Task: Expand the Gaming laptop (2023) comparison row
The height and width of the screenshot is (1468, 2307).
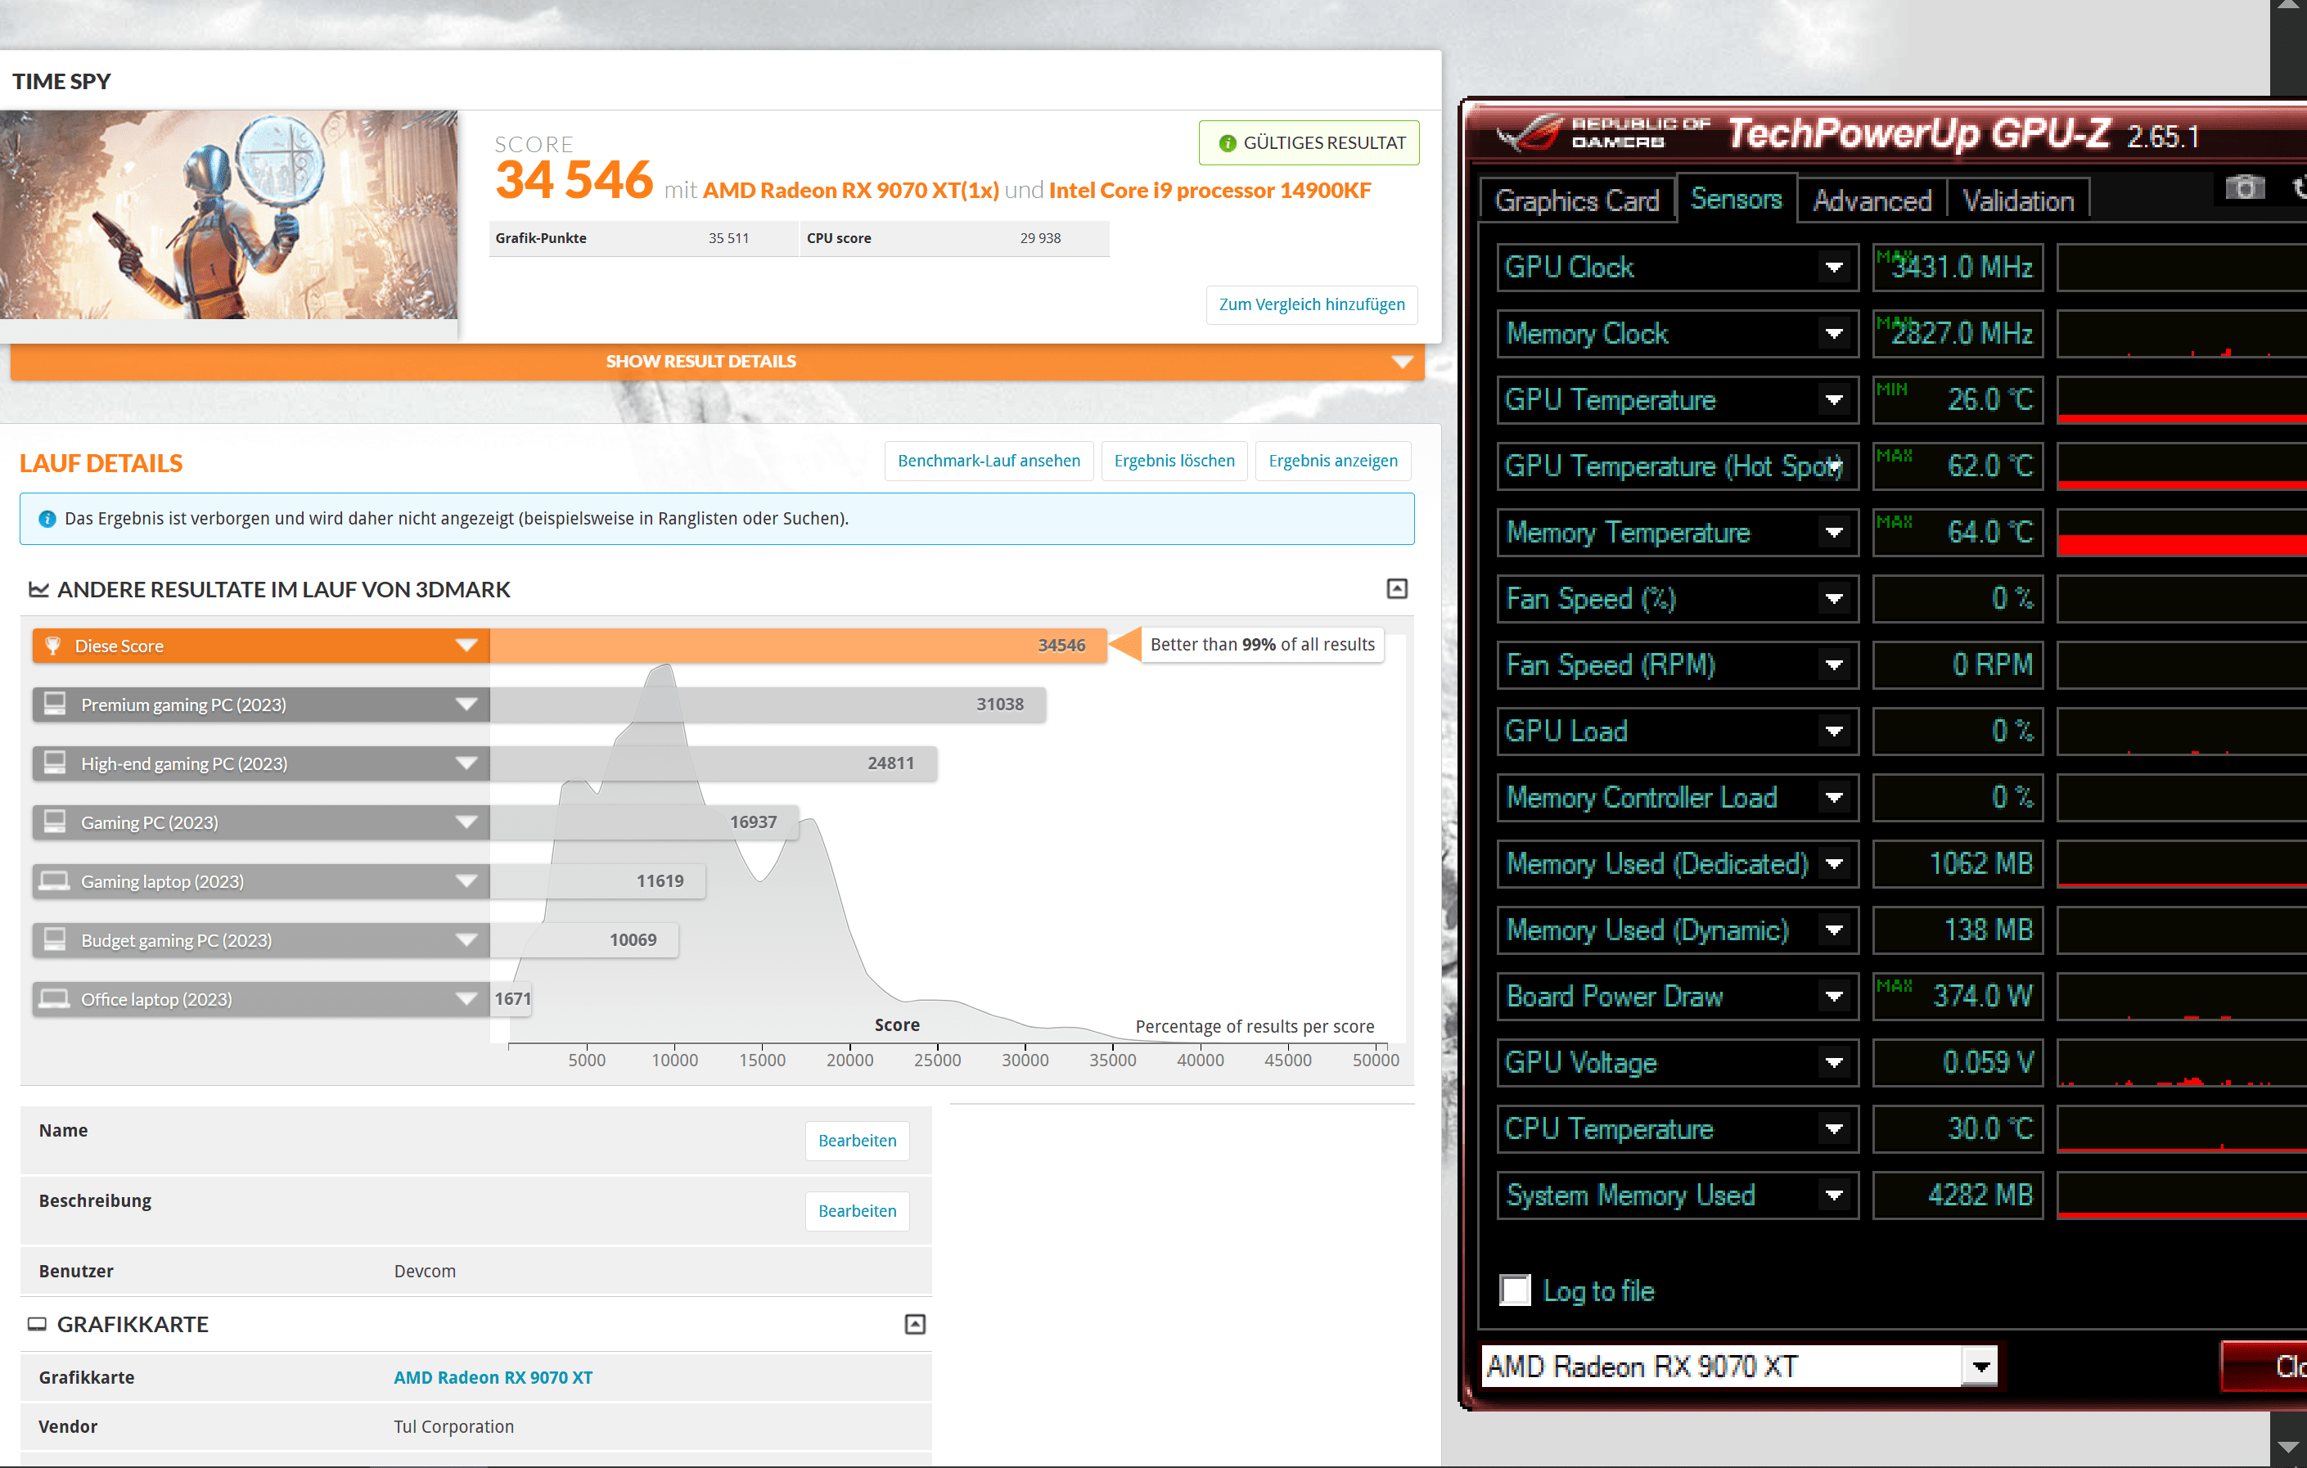Action: tap(466, 881)
